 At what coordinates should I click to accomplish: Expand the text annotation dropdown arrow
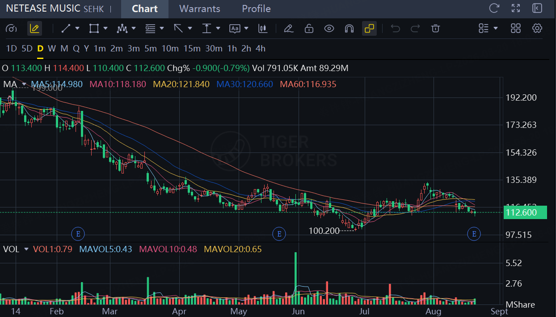click(x=246, y=28)
